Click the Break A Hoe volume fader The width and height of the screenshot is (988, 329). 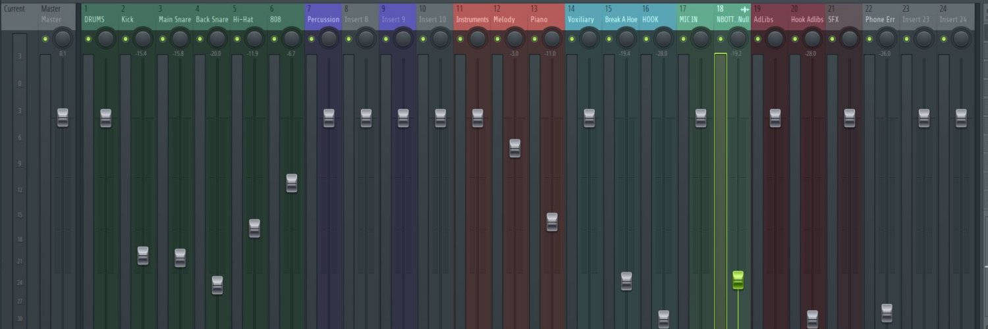point(626,281)
